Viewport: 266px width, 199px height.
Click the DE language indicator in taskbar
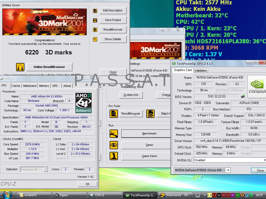point(198,195)
